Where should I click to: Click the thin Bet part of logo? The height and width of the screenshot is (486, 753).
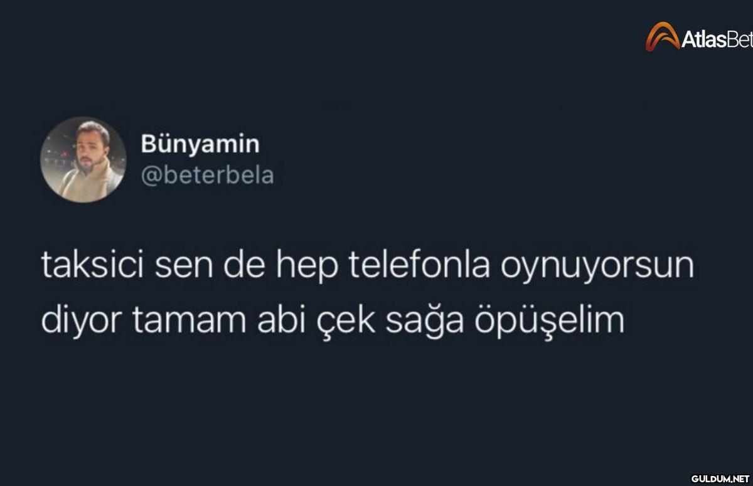(739, 40)
